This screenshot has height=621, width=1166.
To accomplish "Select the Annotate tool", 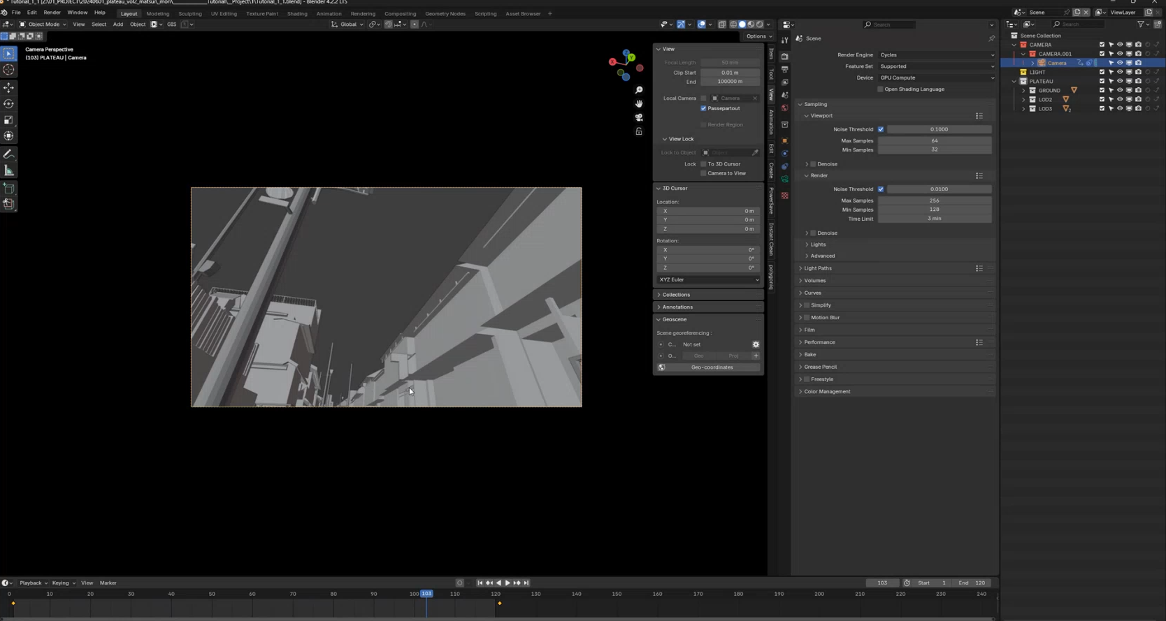I will (8, 154).
